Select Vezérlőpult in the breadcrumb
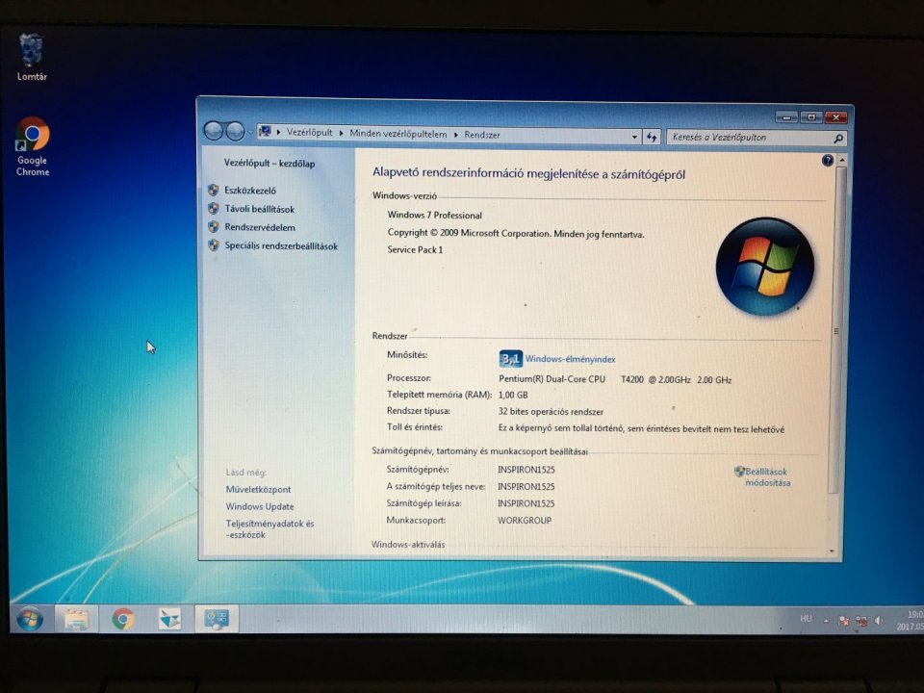This screenshot has height=693, width=924. pyautogui.click(x=309, y=133)
